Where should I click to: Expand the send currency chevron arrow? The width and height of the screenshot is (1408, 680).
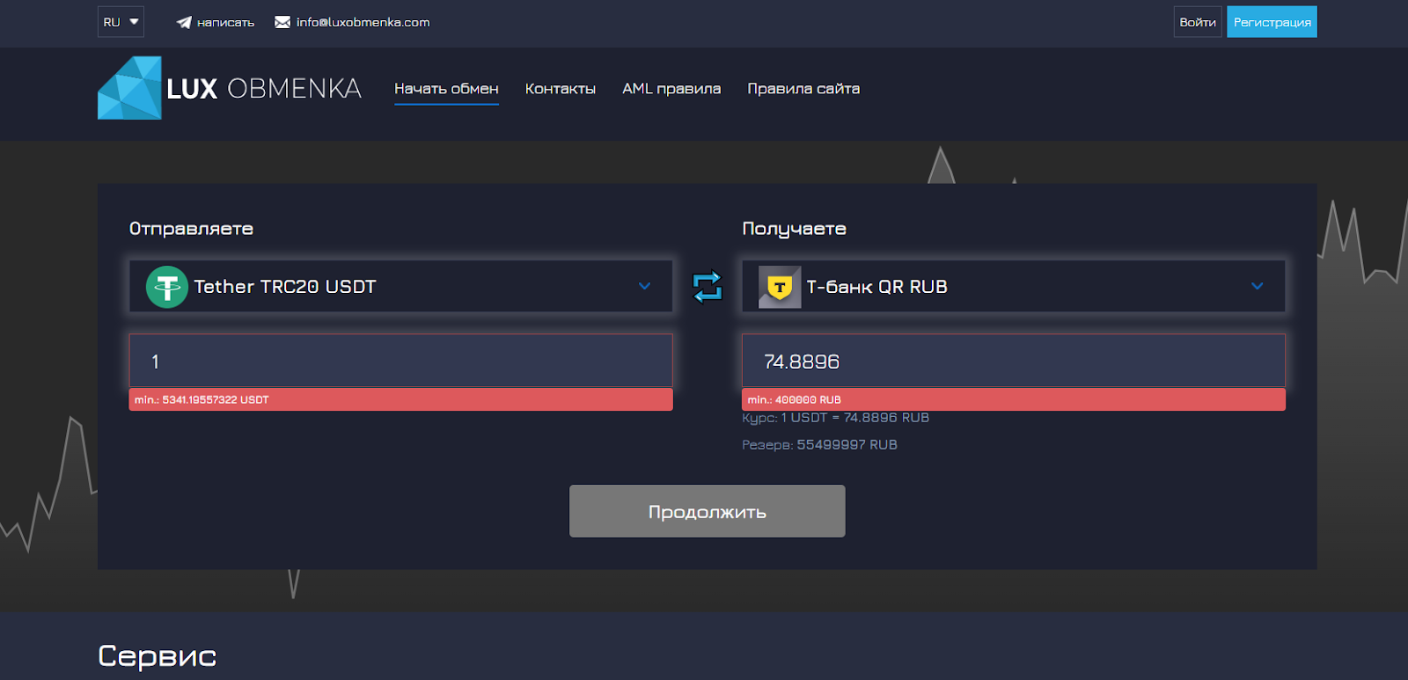pyautogui.click(x=644, y=286)
